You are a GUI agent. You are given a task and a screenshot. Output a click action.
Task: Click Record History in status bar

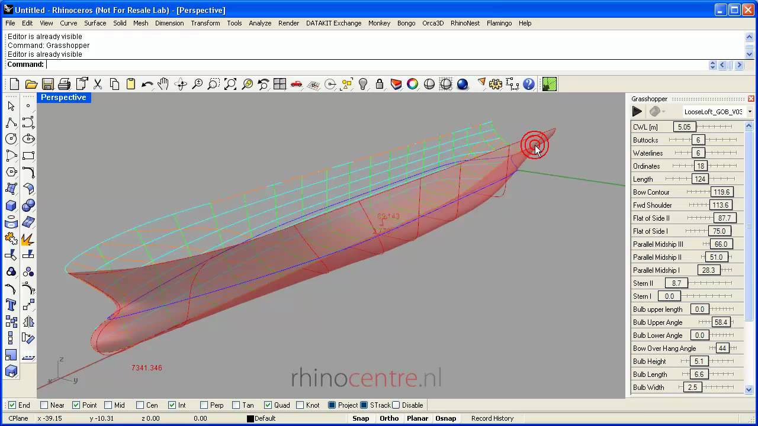[492, 418]
